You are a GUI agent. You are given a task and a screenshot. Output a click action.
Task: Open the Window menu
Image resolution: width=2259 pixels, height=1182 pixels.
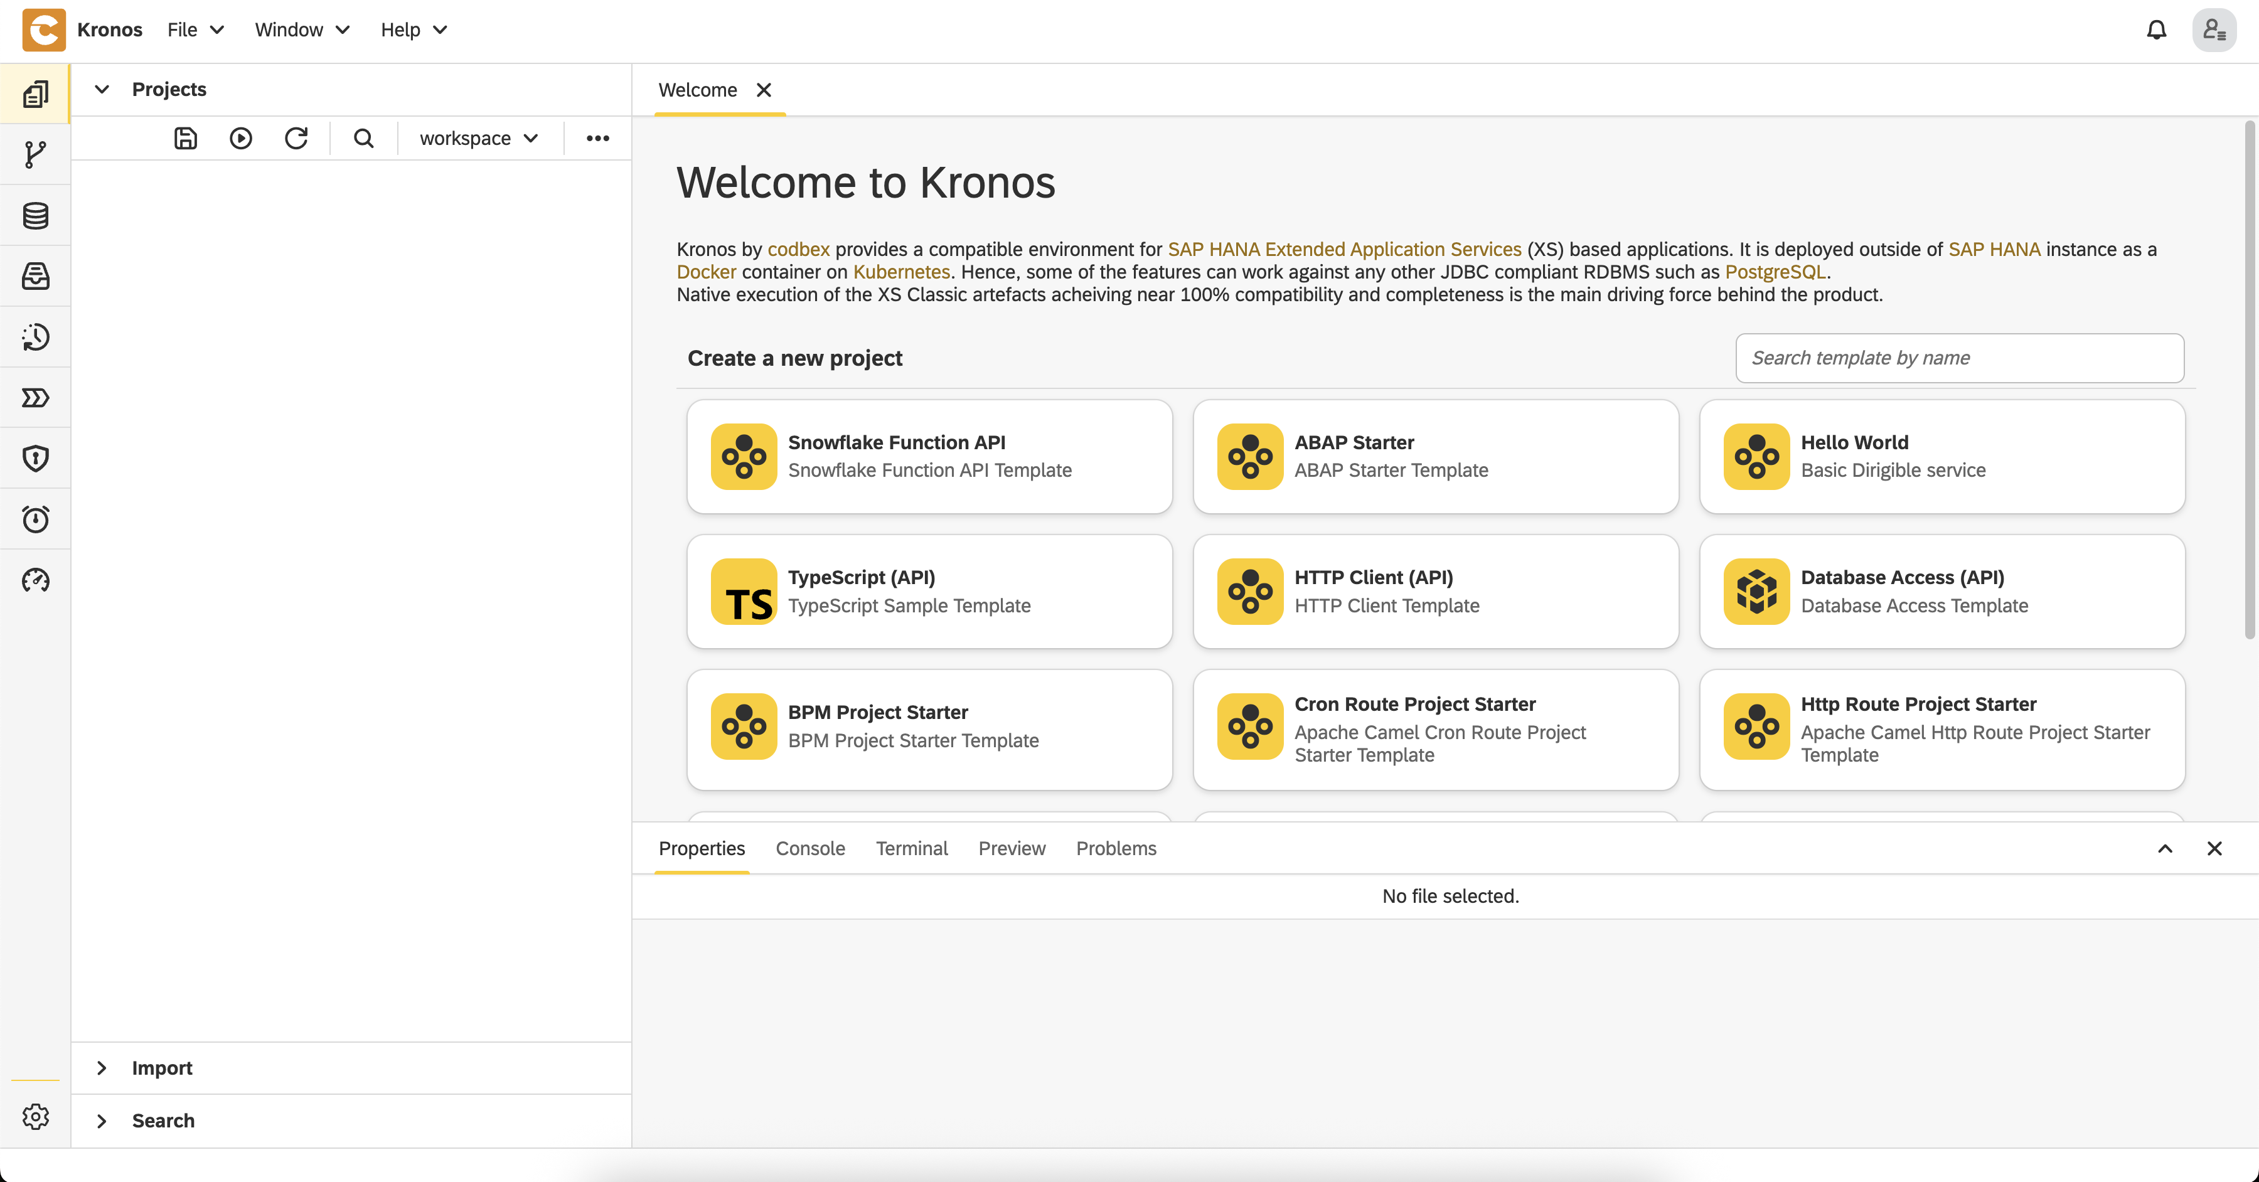[302, 30]
